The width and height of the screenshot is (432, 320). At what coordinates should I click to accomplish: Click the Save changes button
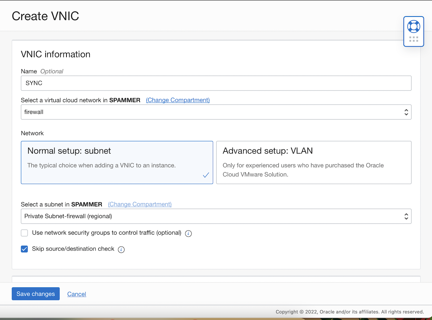(35, 294)
